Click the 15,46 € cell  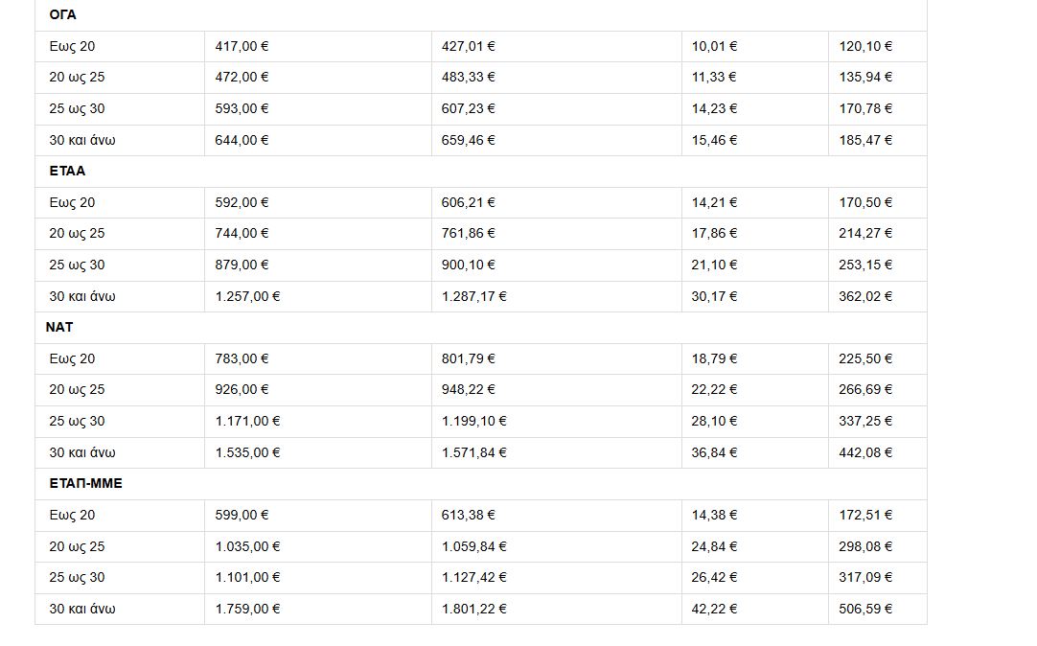[714, 141]
